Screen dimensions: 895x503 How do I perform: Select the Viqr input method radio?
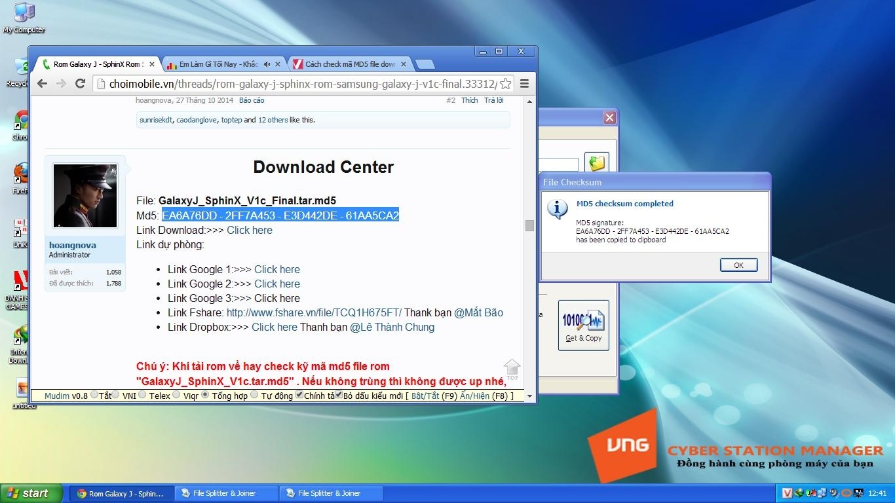point(176,395)
